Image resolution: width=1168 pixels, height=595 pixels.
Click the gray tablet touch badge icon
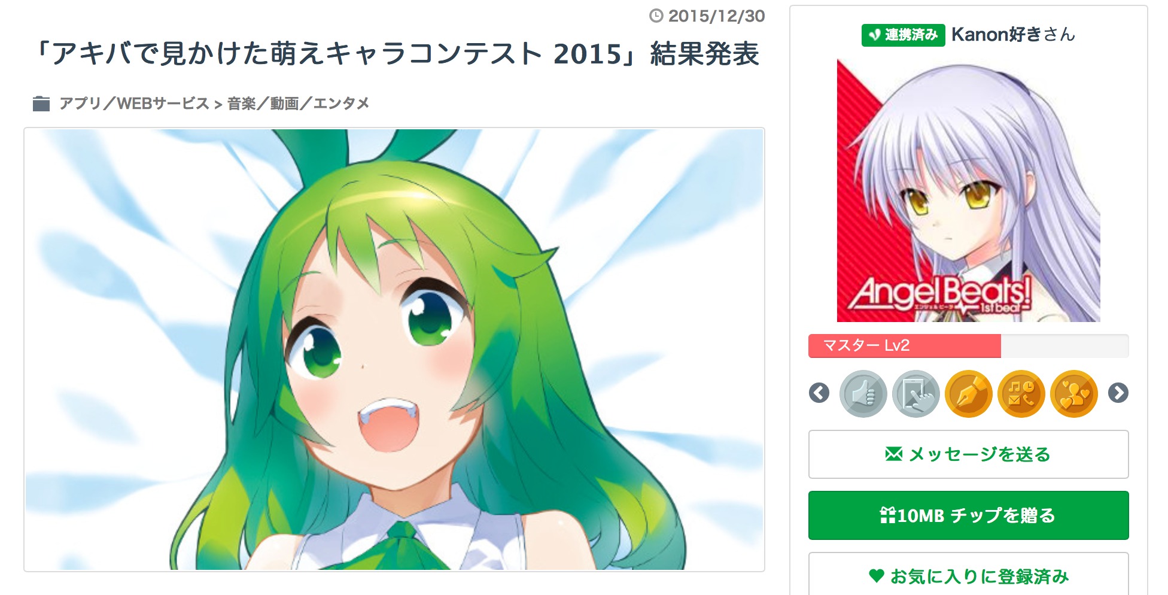[x=915, y=393]
